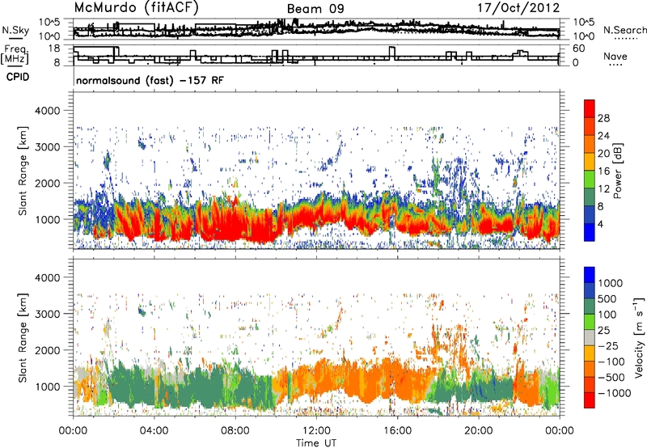
Task: Click the McMurdo (fitACF) title text
Action: (x=137, y=7)
